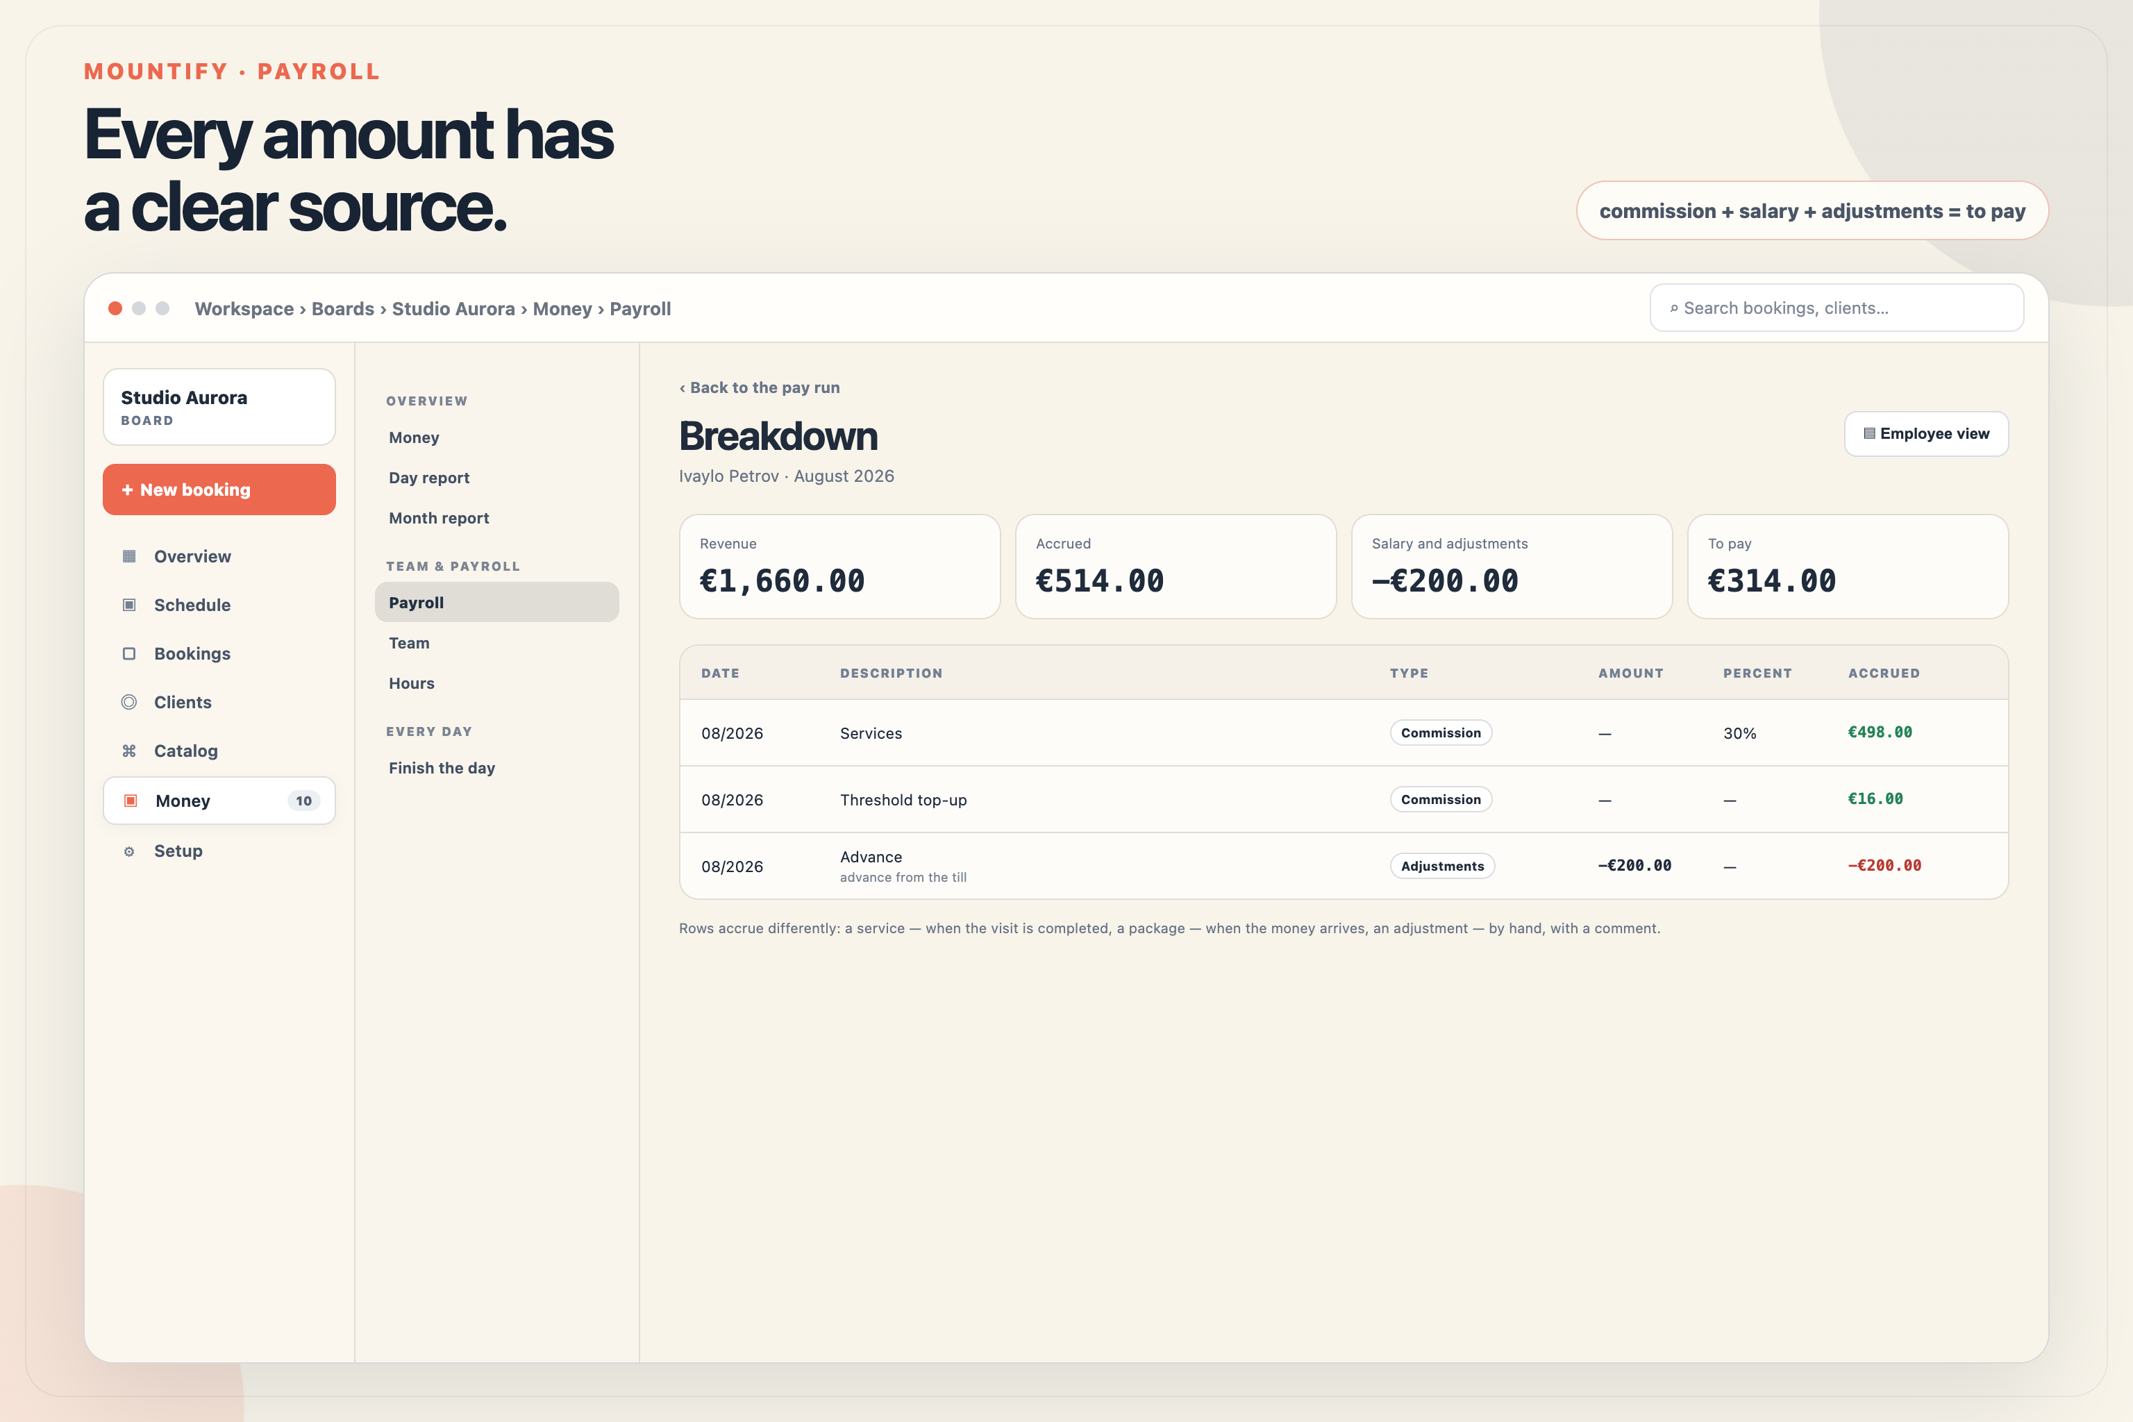Screen dimensions: 2133x1422
Task: Click the red −€200.00 accrued value
Action: tap(1884, 865)
